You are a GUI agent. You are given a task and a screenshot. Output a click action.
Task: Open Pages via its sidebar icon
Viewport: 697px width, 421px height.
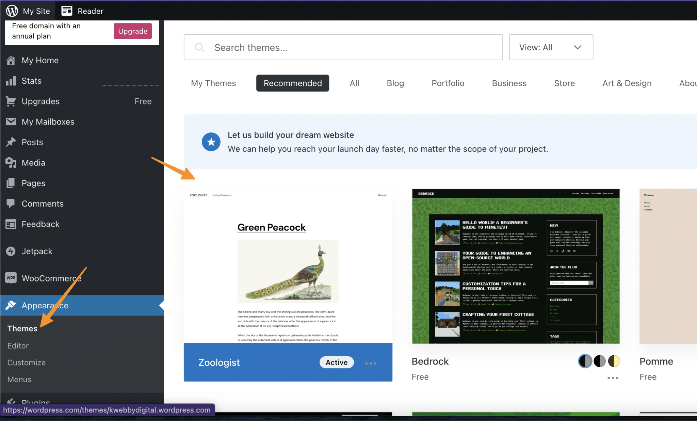[11, 183]
